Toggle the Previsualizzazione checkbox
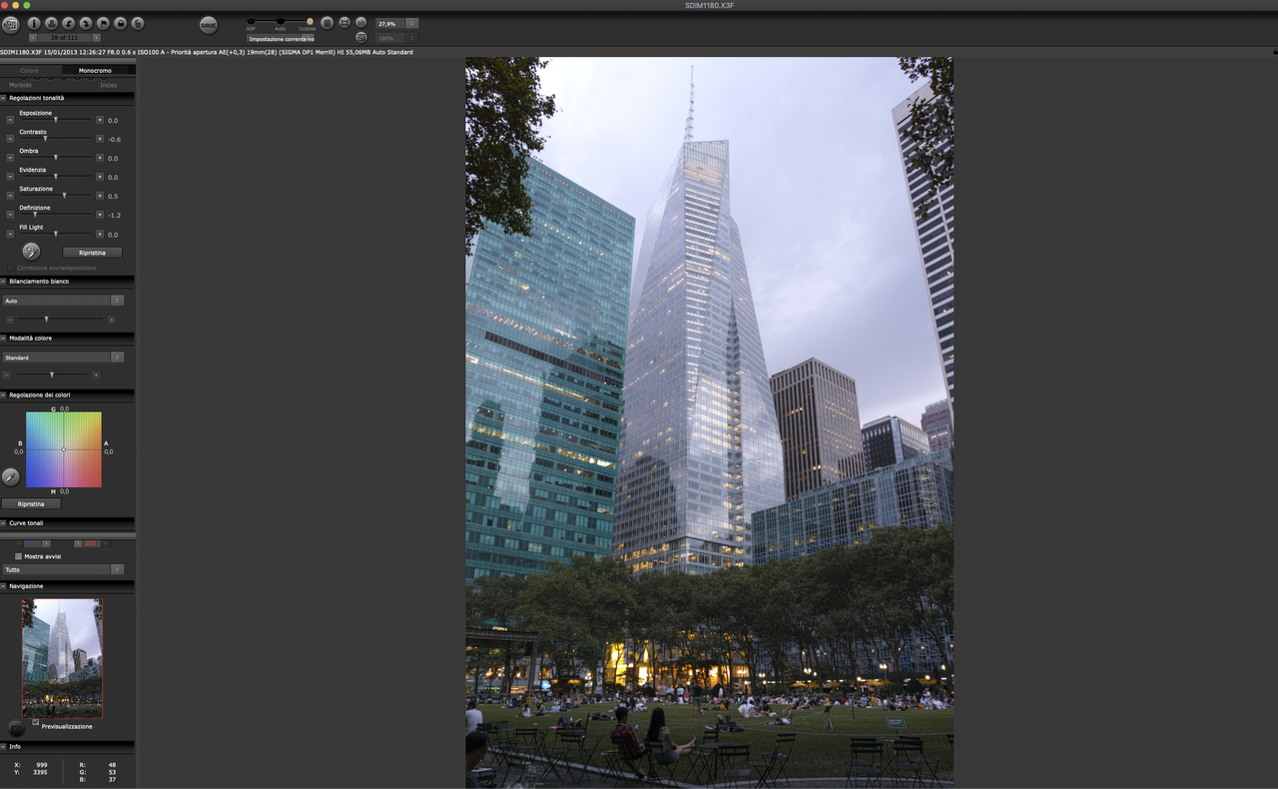Viewport: 1278px width, 789px height. 36,722
